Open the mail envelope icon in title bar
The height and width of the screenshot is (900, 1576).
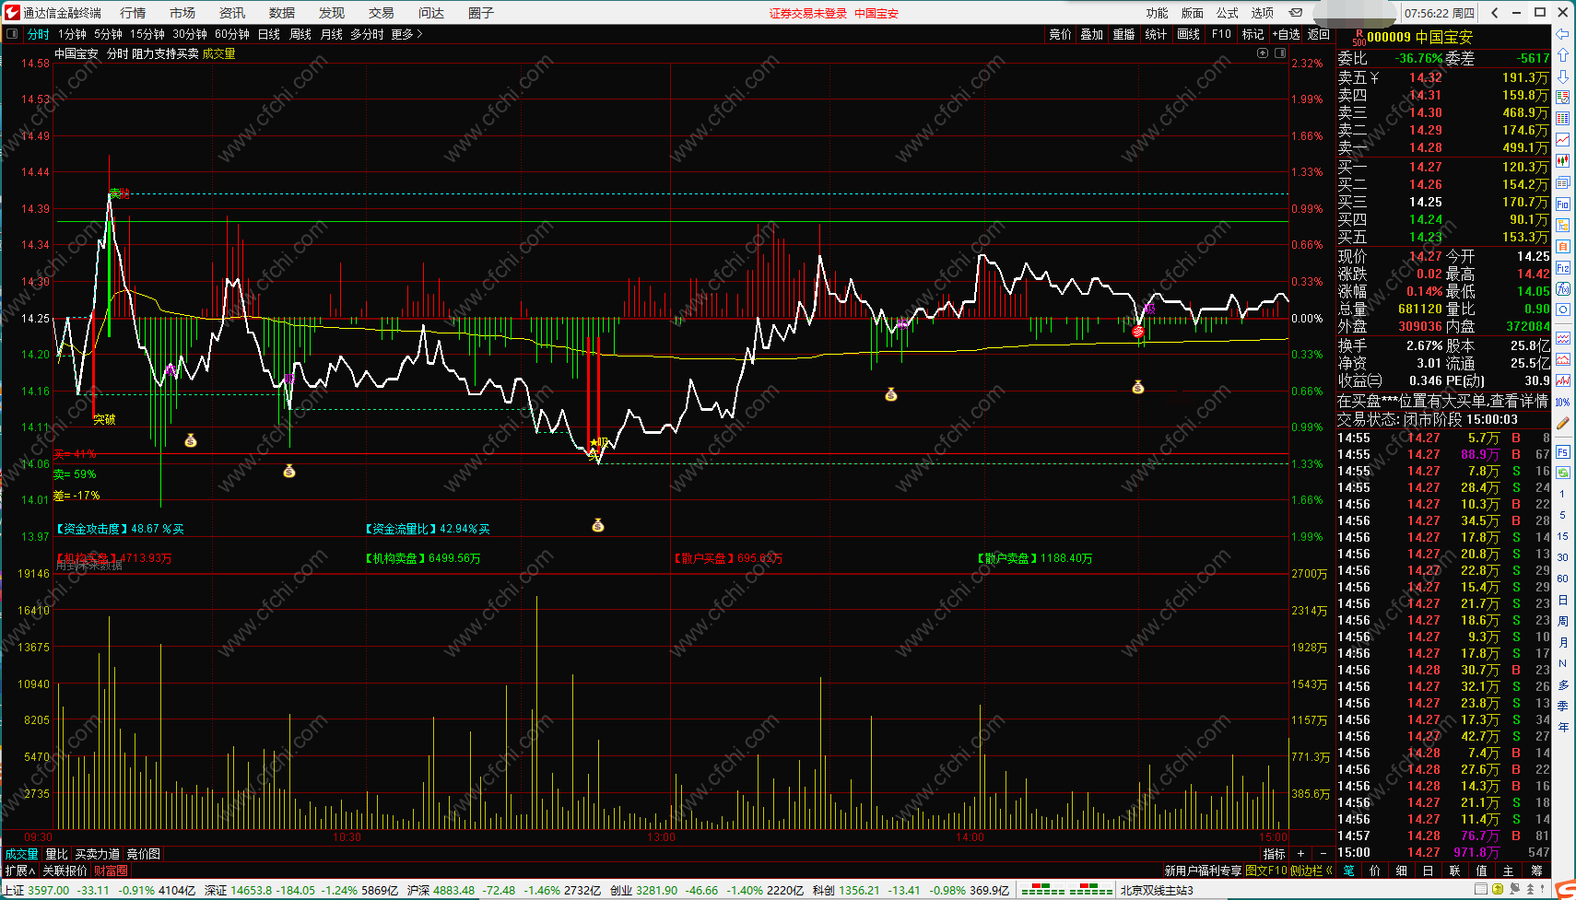coord(1296,13)
